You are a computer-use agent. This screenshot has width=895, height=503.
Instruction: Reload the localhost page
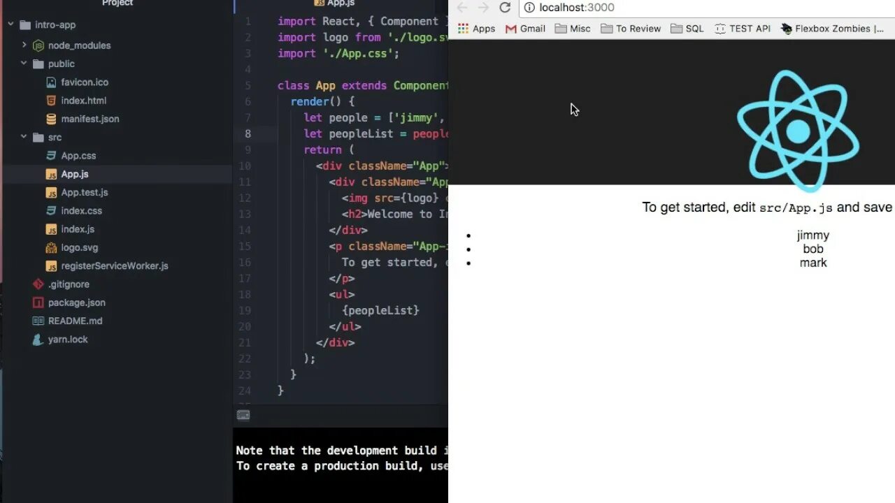[505, 8]
